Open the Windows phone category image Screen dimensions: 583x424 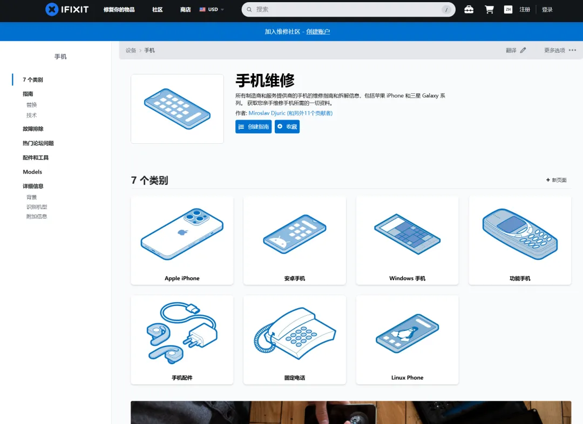(x=407, y=234)
